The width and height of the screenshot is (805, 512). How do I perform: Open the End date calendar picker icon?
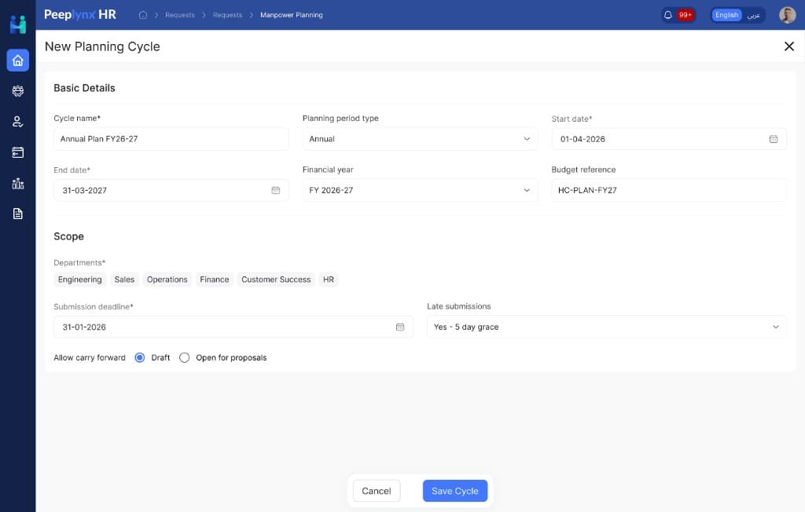[276, 190]
